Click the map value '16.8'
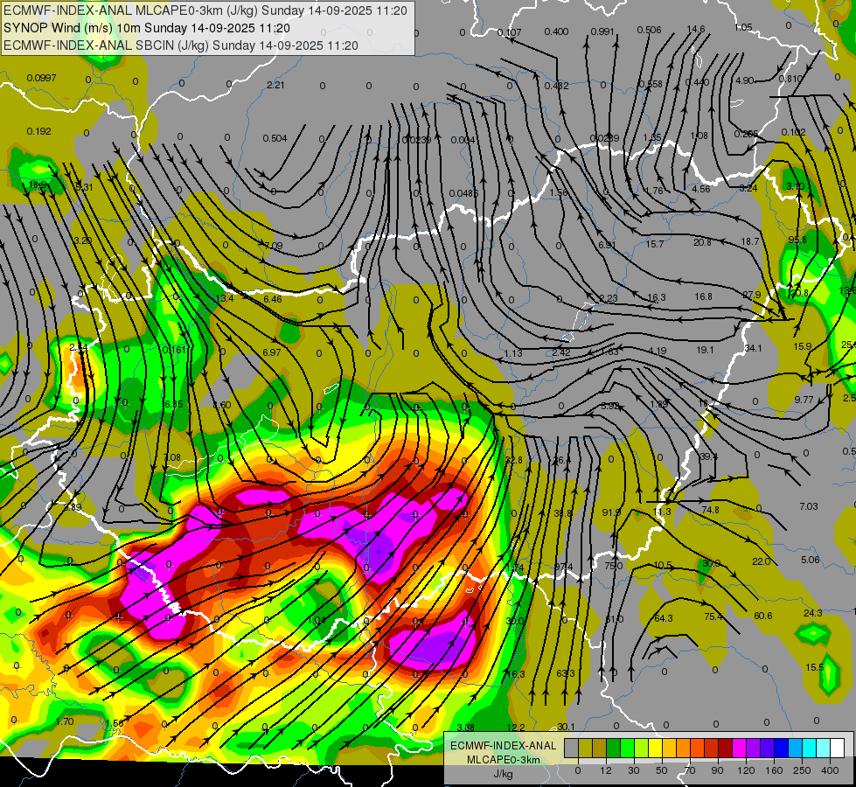 (x=703, y=296)
